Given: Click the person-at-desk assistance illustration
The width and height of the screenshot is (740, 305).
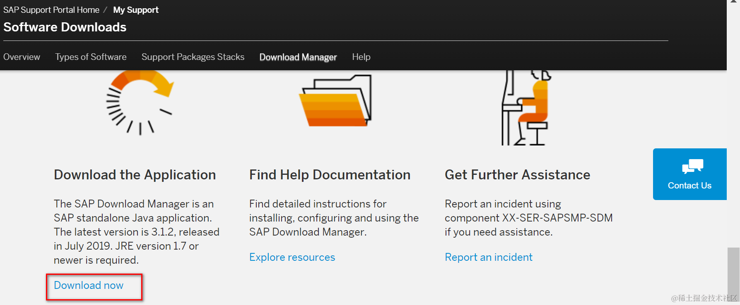Looking at the screenshot, I should (x=526, y=108).
